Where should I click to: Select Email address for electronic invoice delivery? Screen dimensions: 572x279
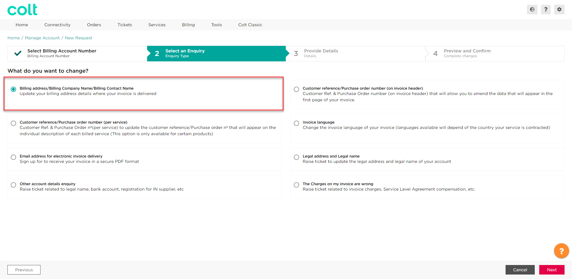(13, 157)
